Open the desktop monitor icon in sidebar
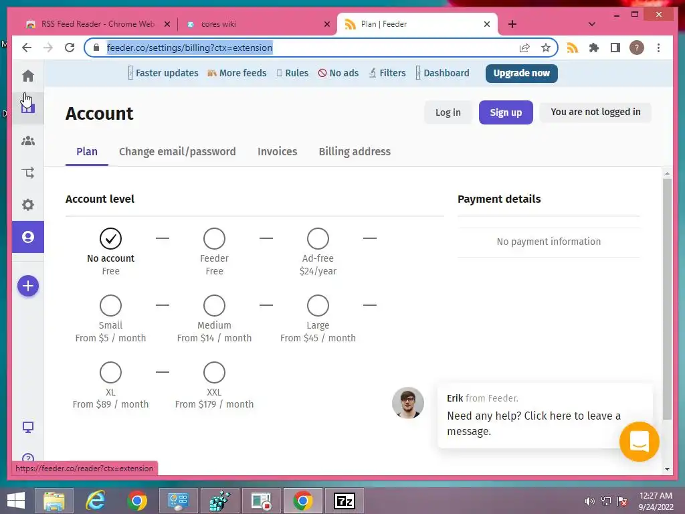This screenshot has width=685, height=514. coord(28,427)
